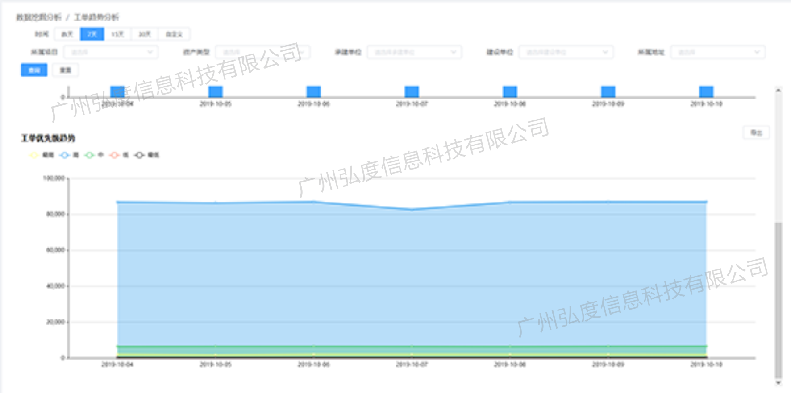Image resolution: width=791 pixels, height=393 pixels.
Task: Toggle the dark gray 极低 legend series
Action: point(147,155)
